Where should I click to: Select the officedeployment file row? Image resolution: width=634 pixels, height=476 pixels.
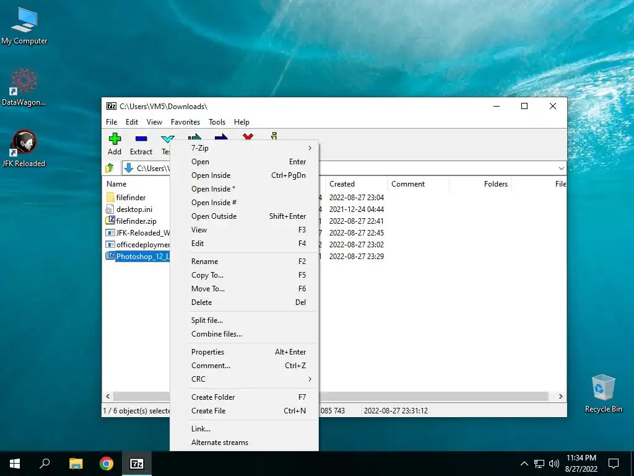click(x=137, y=244)
